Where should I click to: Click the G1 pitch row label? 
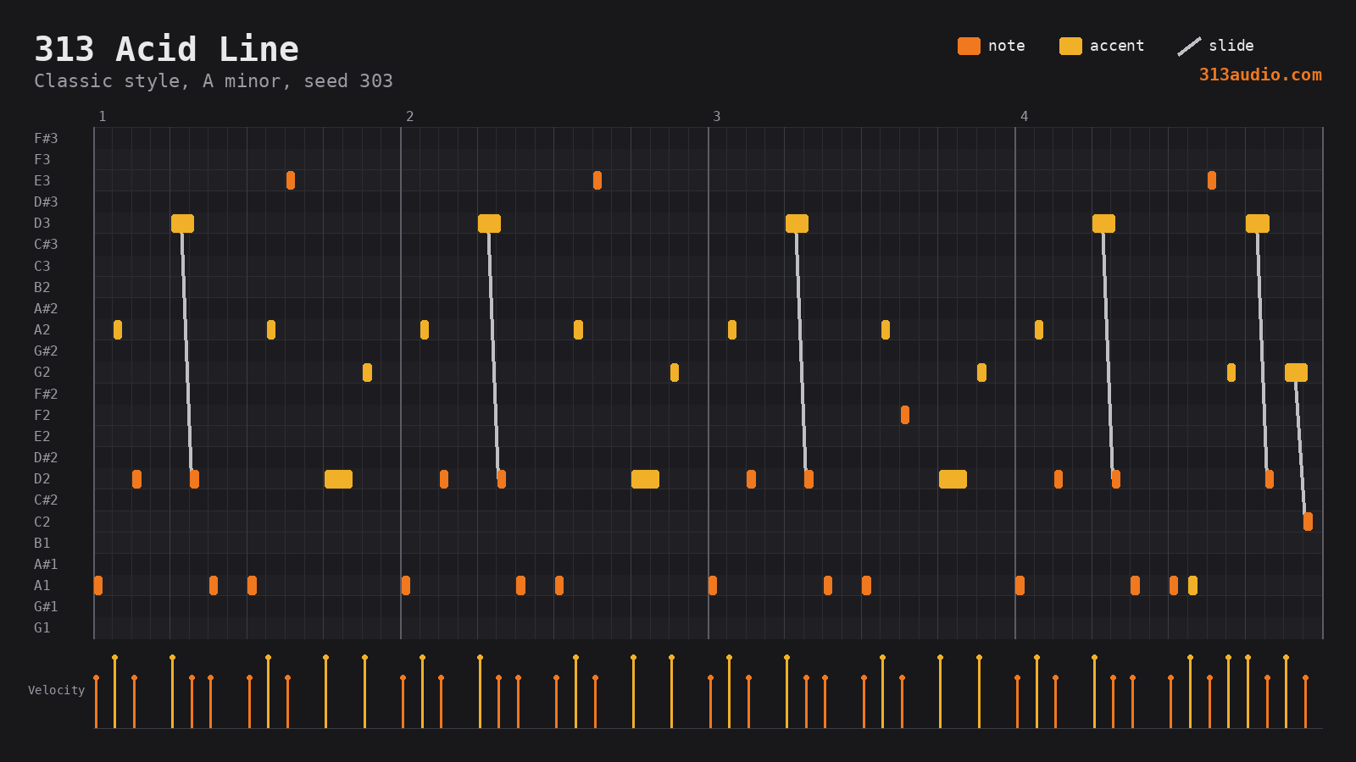click(42, 627)
